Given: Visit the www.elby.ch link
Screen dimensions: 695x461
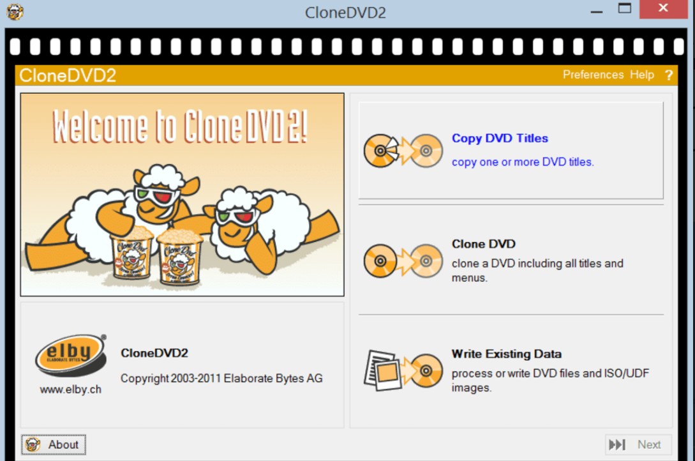Looking at the screenshot, I should [70, 389].
